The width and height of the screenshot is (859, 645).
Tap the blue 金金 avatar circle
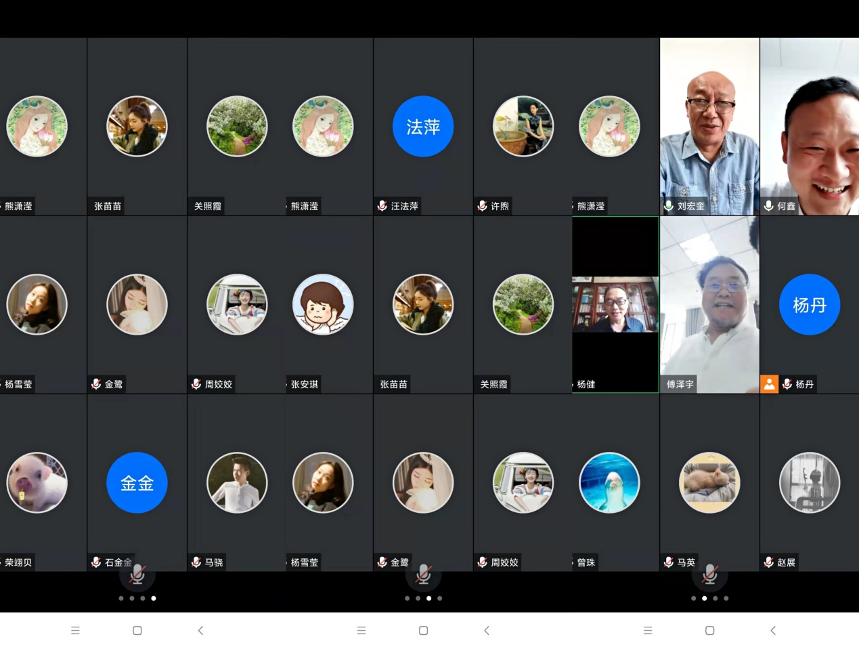tap(137, 482)
